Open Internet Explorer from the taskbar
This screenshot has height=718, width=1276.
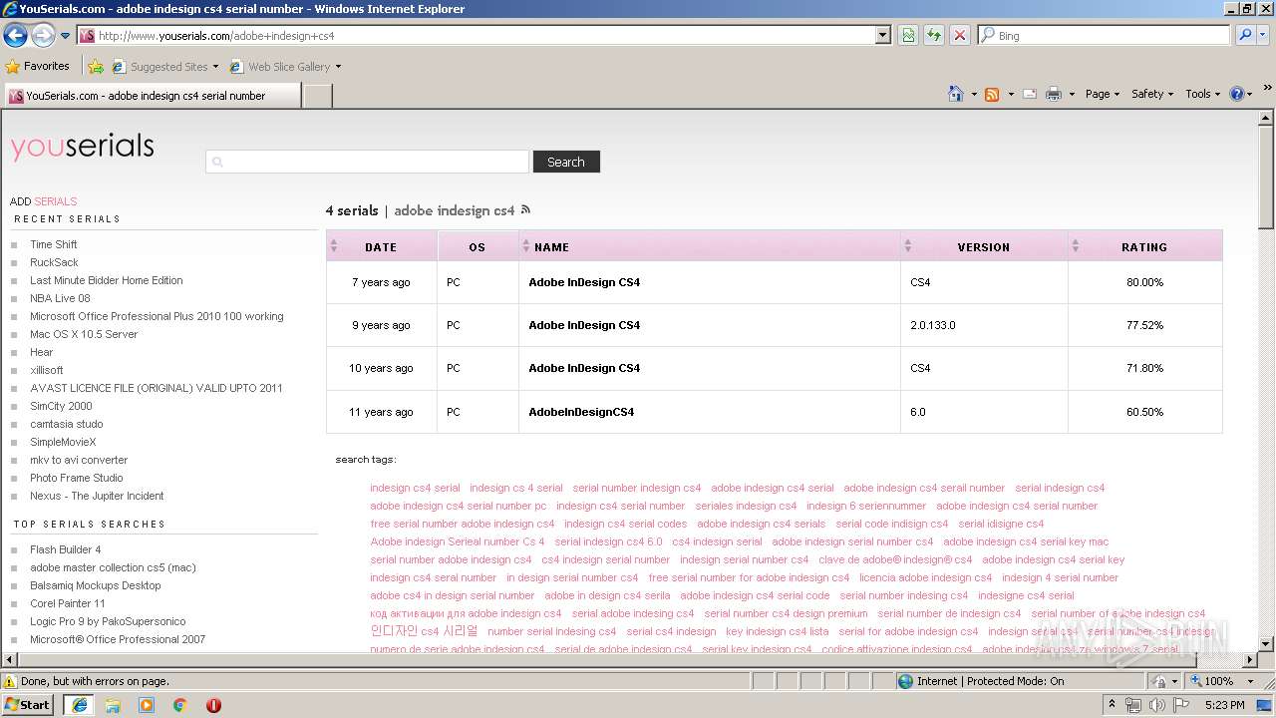coord(80,705)
